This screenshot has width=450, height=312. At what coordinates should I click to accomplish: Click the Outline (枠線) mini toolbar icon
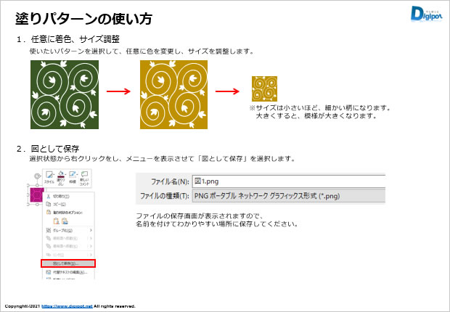point(73,177)
